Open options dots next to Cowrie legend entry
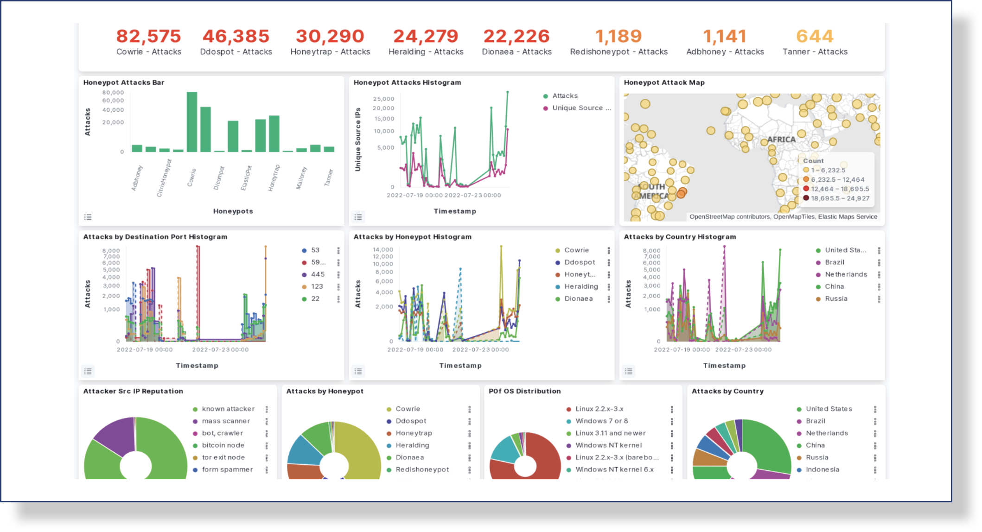Image resolution: width=982 pixels, height=532 pixels. click(609, 250)
